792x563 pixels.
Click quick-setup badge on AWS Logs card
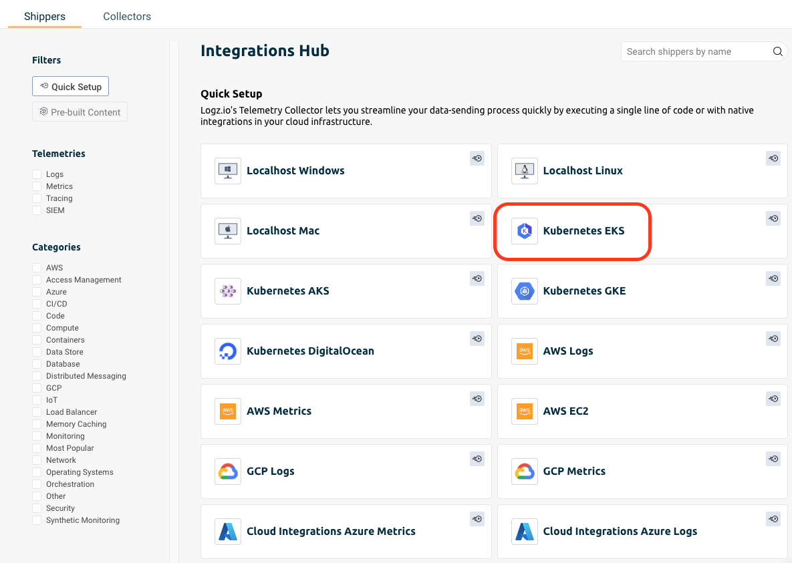click(x=773, y=339)
